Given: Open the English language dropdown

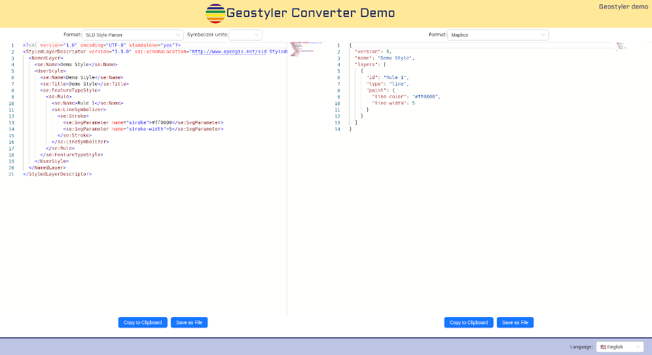Looking at the screenshot, I should (x=620, y=347).
